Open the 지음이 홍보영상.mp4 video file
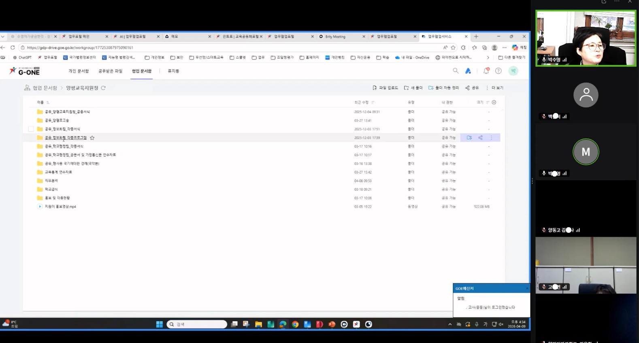The width and height of the screenshot is (639, 343). coord(60,207)
